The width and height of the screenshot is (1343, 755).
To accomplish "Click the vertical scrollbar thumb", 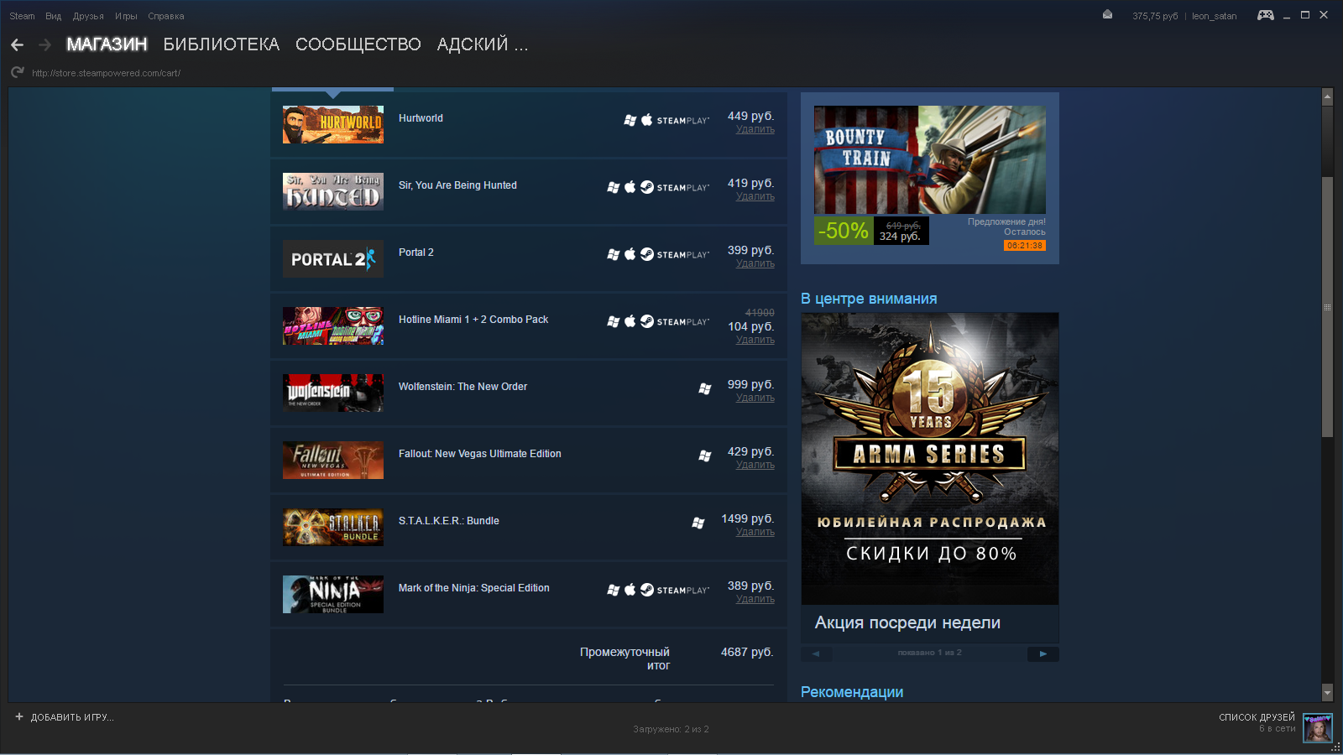I will 1327,307.
